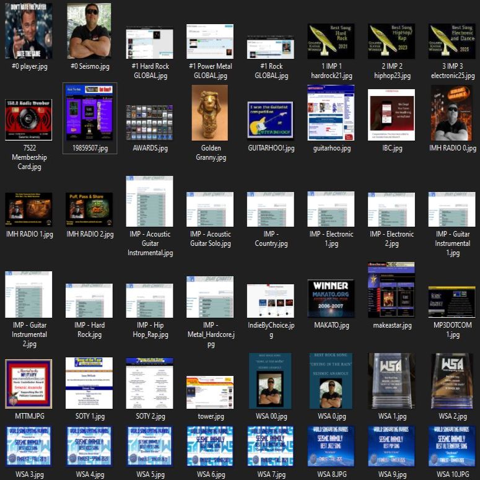
Task: Open the AWARDS.jpg grid image
Action: [149, 123]
